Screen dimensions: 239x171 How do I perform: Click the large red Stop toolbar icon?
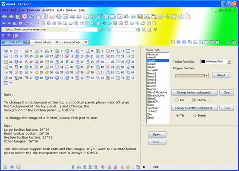pos(25,16)
